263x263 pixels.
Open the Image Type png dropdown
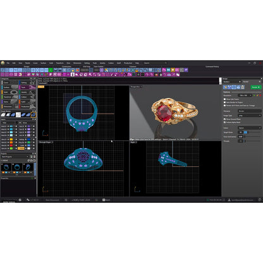(250, 116)
